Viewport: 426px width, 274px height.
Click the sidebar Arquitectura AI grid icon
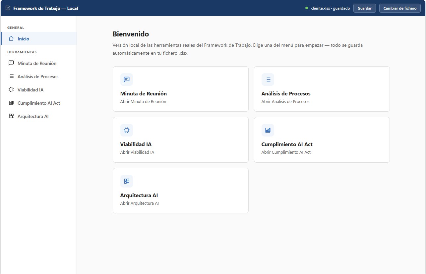click(11, 116)
